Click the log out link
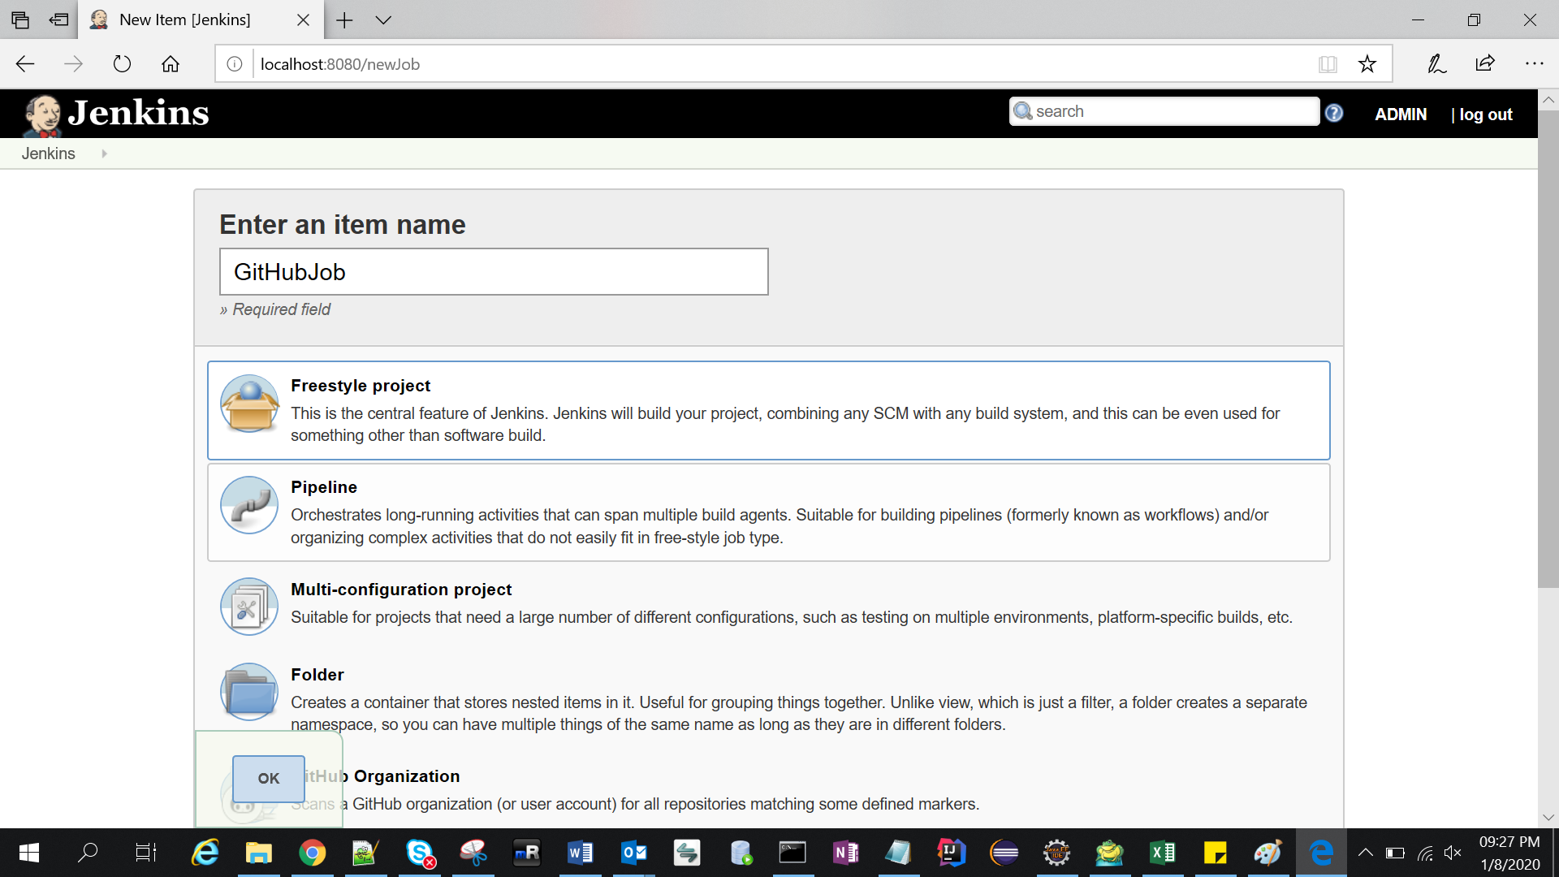The width and height of the screenshot is (1559, 877). coord(1485,114)
